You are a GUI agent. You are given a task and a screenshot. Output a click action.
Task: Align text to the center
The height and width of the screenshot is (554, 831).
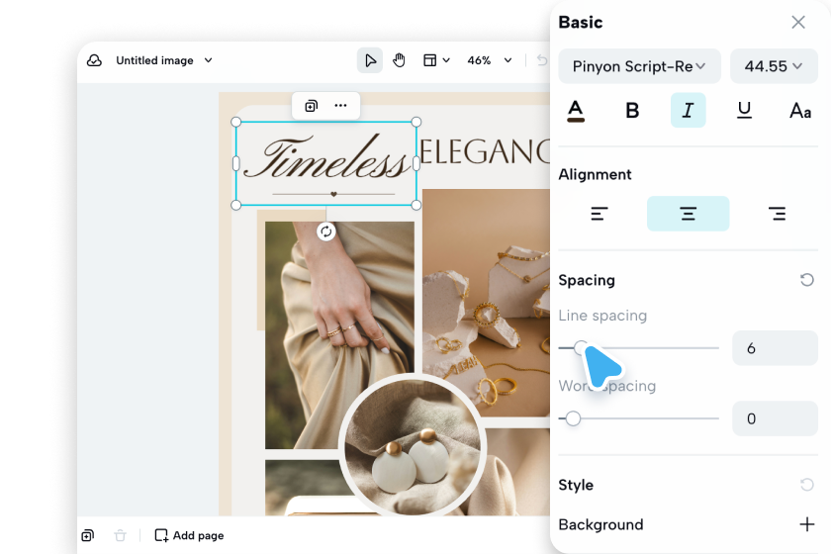(x=688, y=214)
